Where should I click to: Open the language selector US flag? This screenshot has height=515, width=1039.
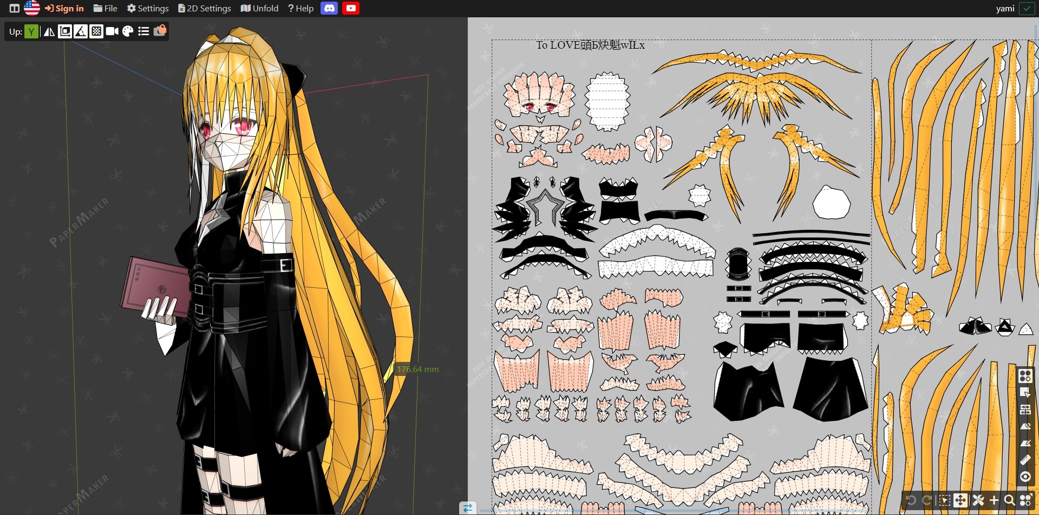pos(32,8)
